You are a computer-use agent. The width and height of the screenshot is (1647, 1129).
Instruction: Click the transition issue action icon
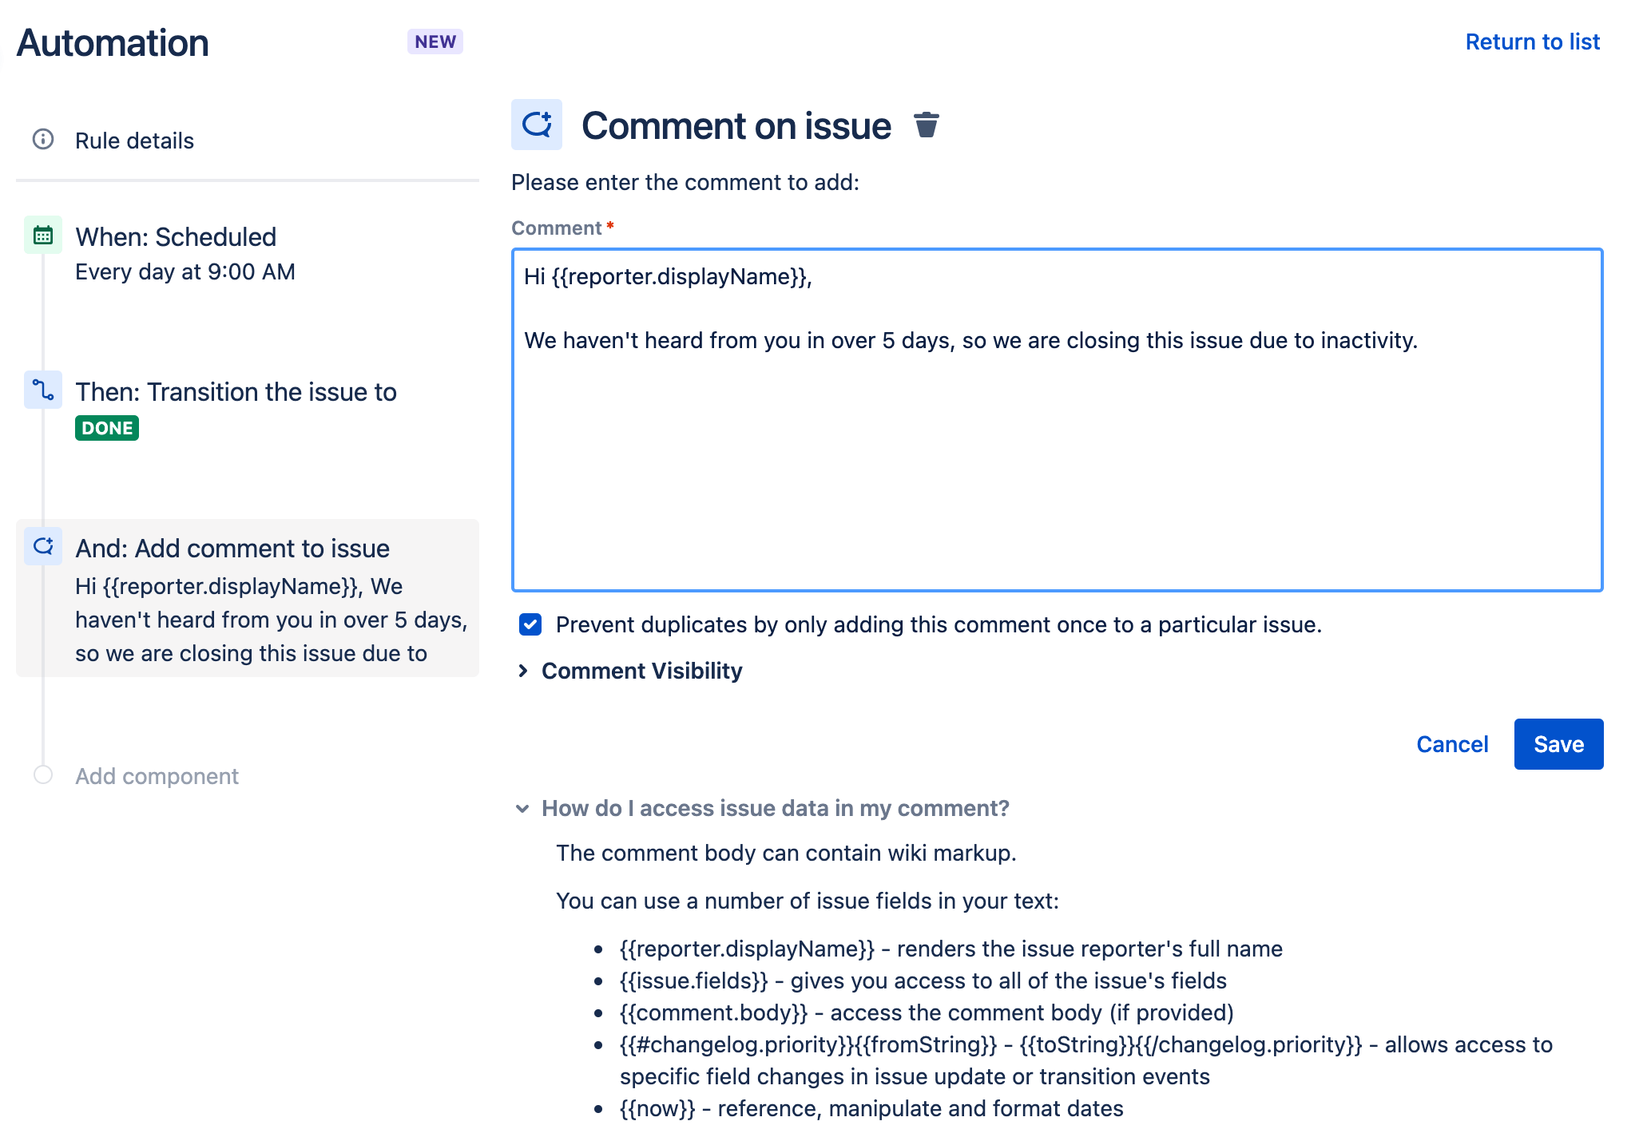pyautogui.click(x=44, y=390)
